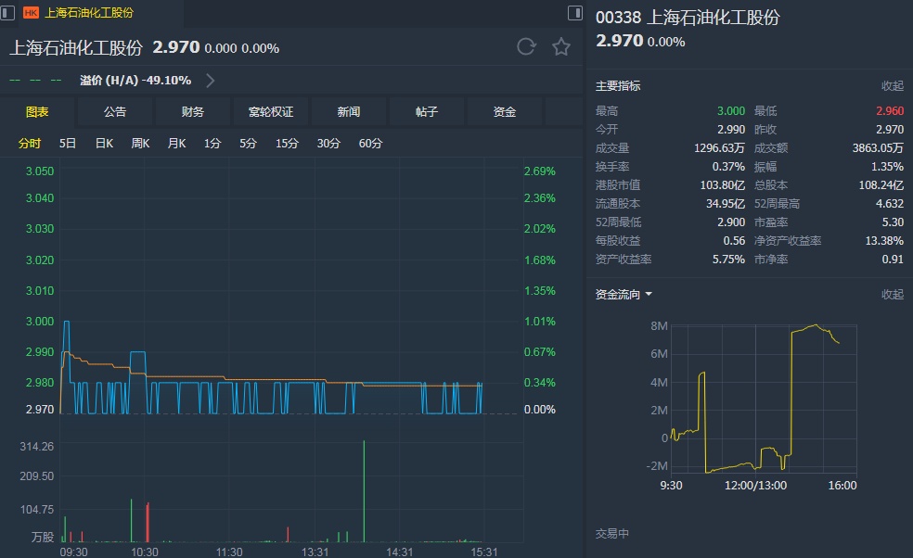Click the HK market badge icon
The image size is (913, 558).
coord(31,12)
